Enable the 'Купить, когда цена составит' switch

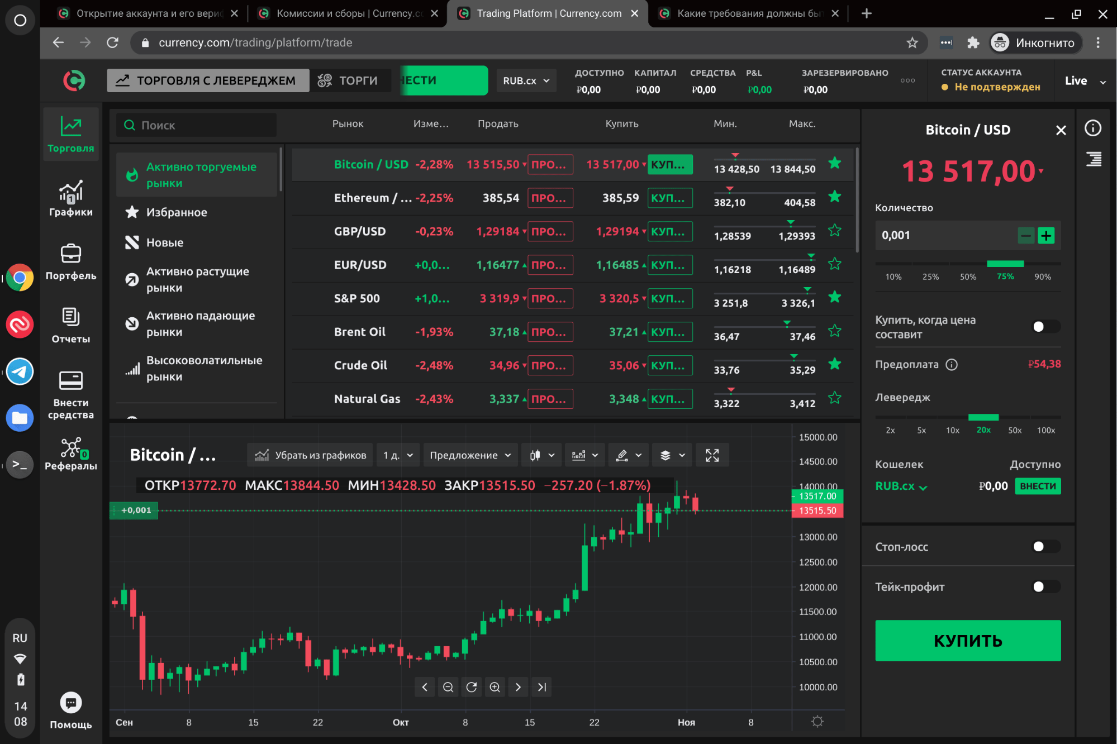[x=1045, y=327]
